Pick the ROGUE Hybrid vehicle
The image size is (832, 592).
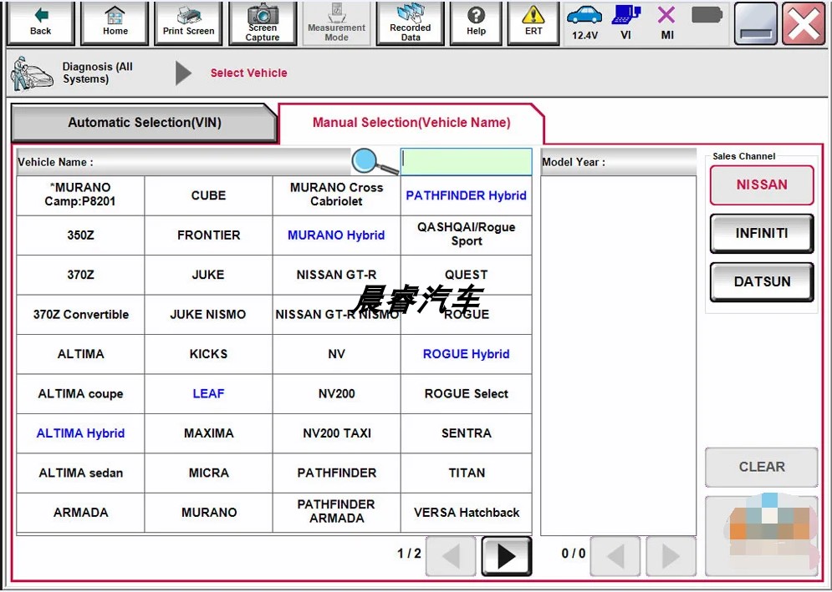(467, 354)
